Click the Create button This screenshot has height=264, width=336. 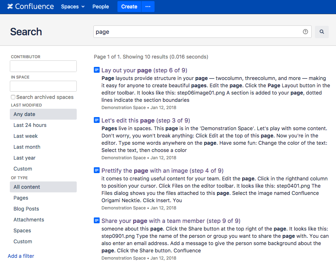(x=129, y=7)
